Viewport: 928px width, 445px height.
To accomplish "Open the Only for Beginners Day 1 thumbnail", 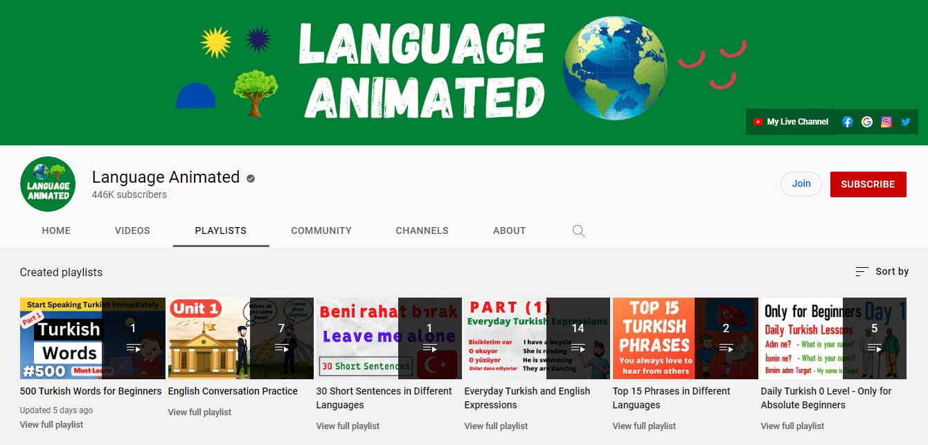I will 834,338.
